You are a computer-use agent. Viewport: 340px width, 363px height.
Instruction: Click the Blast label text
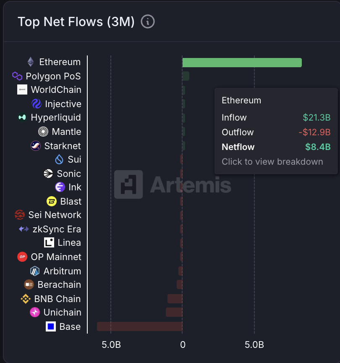(x=71, y=201)
